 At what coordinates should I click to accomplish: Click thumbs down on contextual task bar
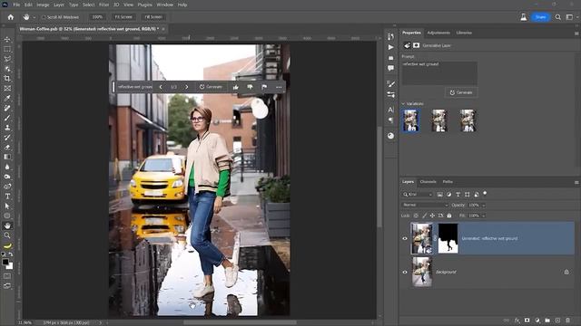click(x=251, y=87)
